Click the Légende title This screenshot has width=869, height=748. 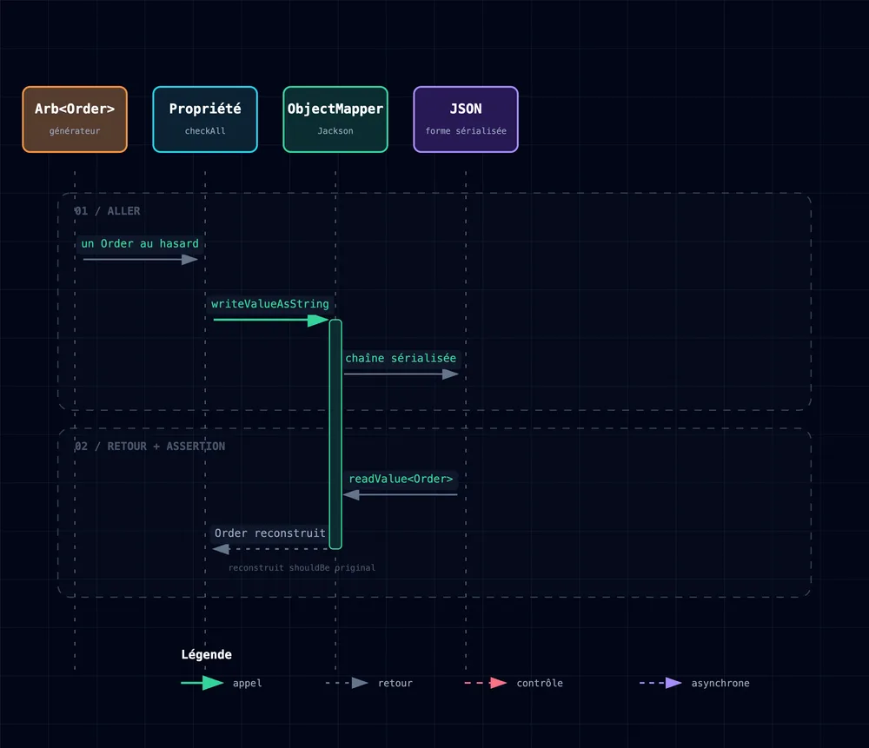[206, 654]
